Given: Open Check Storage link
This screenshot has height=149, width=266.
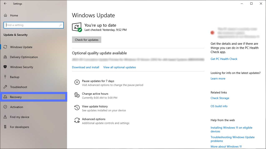Looking at the screenshot, I should click(x=220, y=98).
